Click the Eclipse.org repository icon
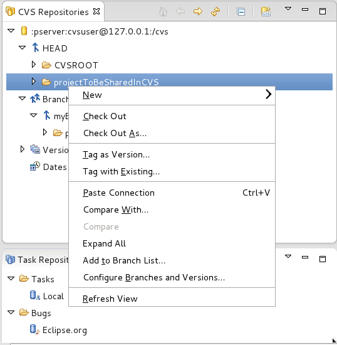This screenshot has width=337, height=345. 35,329
